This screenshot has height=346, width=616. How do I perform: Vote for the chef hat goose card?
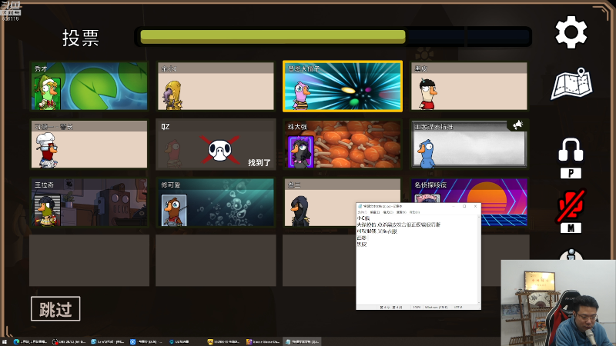click(x=89, y=145)
